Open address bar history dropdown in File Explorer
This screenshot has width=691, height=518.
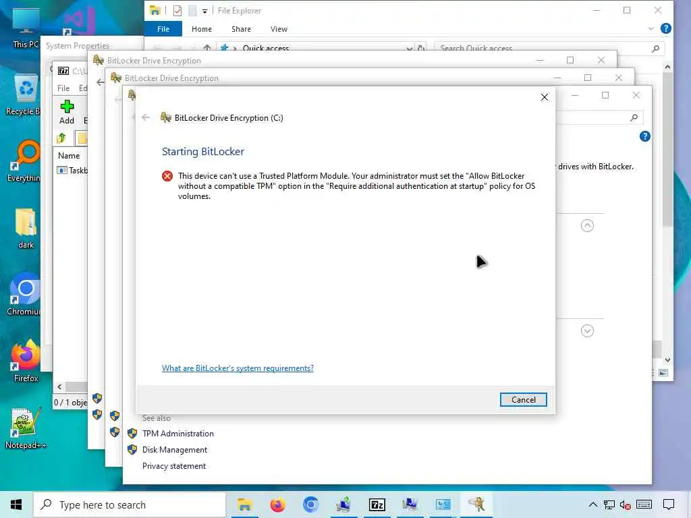410,48
